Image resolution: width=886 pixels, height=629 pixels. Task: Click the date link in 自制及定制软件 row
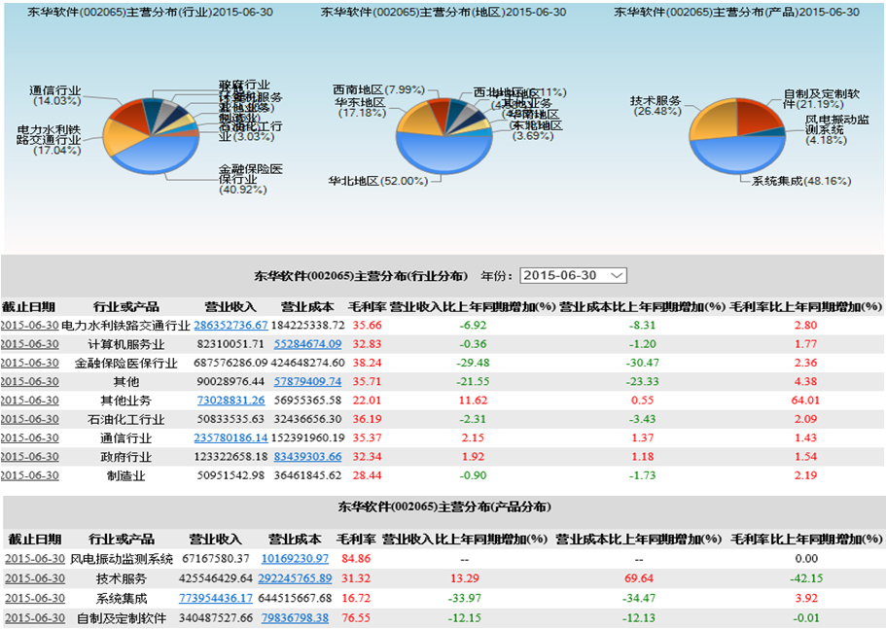[x=35, y=617]
